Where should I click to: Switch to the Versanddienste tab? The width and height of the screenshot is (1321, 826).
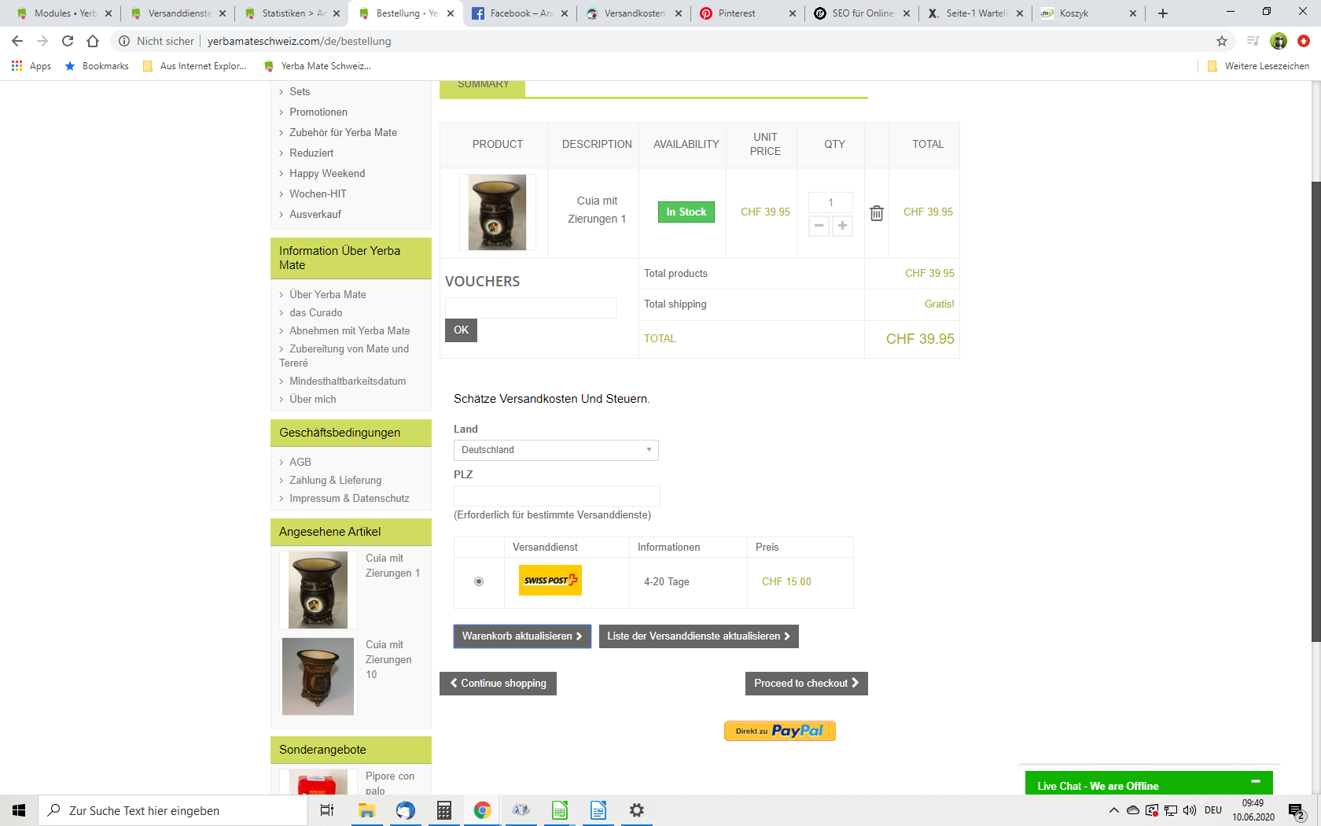(x=178, y=13)
